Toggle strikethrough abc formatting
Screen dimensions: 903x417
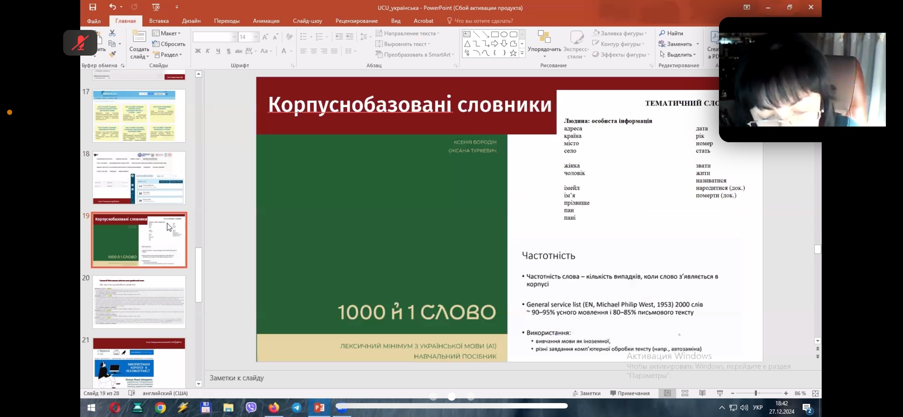click(238, 51)
